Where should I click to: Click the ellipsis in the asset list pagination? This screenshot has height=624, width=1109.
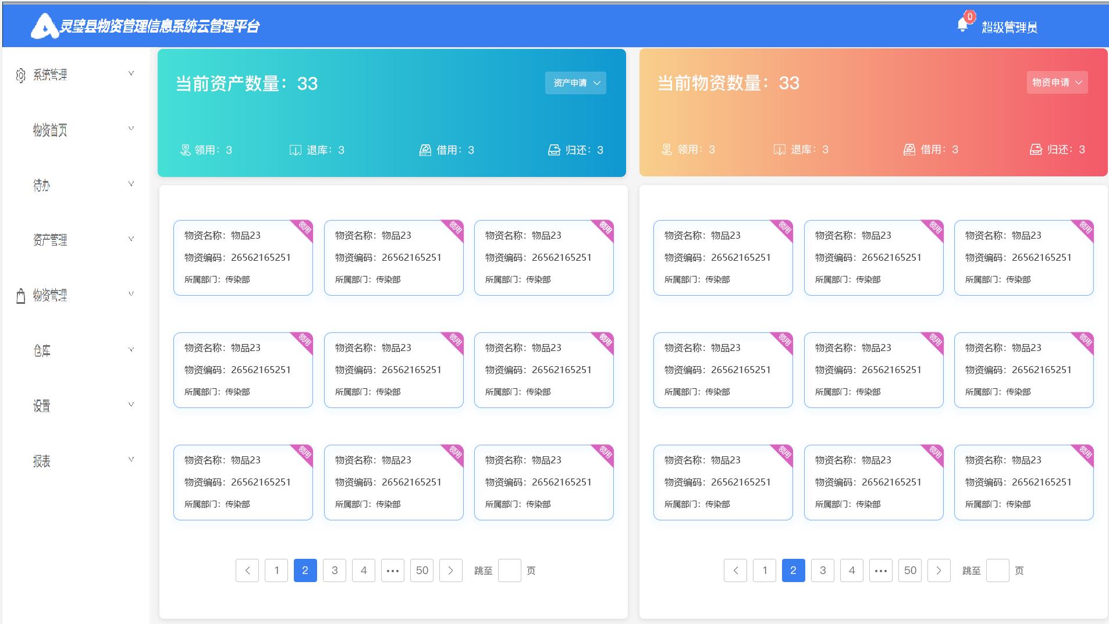393,570
